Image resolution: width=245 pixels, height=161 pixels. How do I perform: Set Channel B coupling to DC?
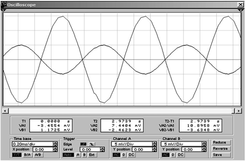tap(181, 155)
